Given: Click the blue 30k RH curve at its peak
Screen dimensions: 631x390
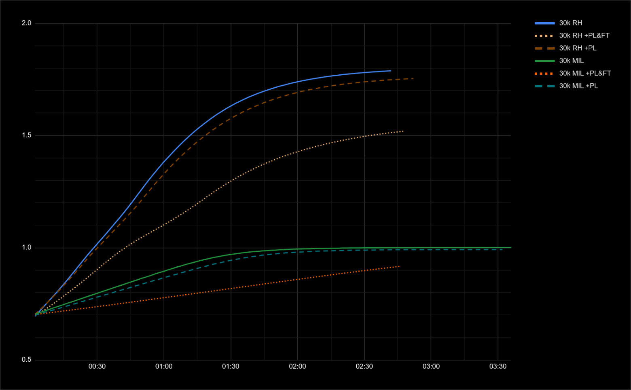Looking at the screenshot, I should pos(388,70).
